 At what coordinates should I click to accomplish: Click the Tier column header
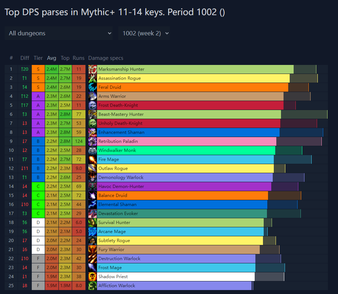pyautogui.click(x=38, y=58)
